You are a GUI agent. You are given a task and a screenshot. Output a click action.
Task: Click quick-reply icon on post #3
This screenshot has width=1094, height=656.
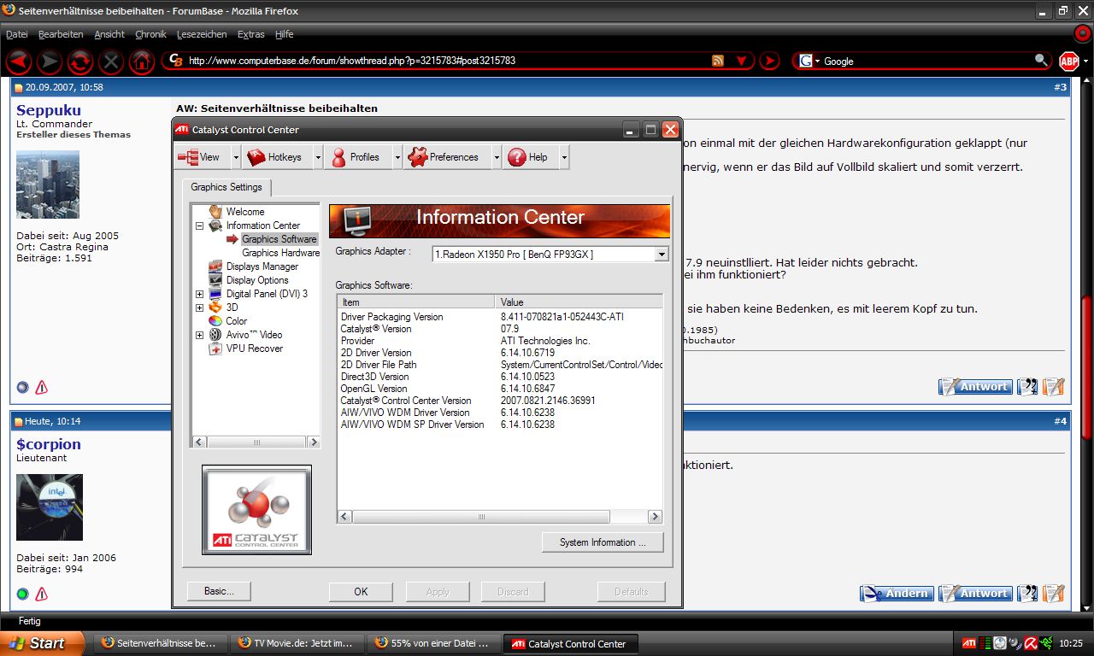(x=1054, y=387)
